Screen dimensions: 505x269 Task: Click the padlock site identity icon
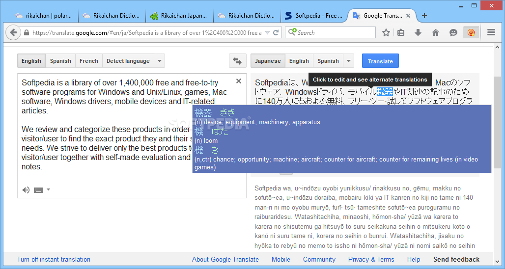[x=27, y=32]
